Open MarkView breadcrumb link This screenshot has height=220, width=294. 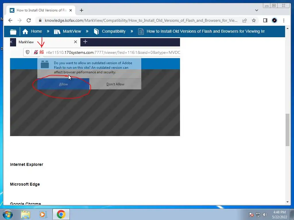tap(72, 31)
